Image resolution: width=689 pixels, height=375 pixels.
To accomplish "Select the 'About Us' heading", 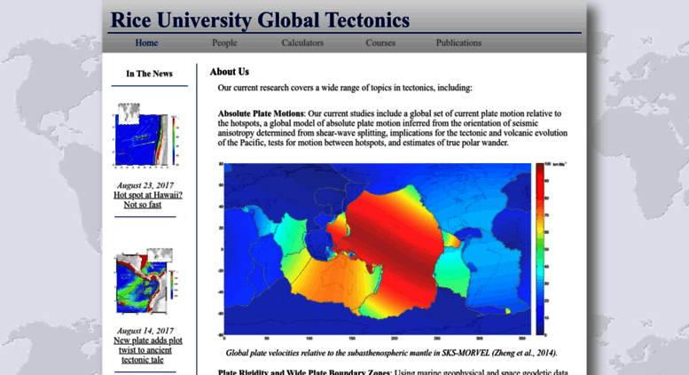I will 230,72.
